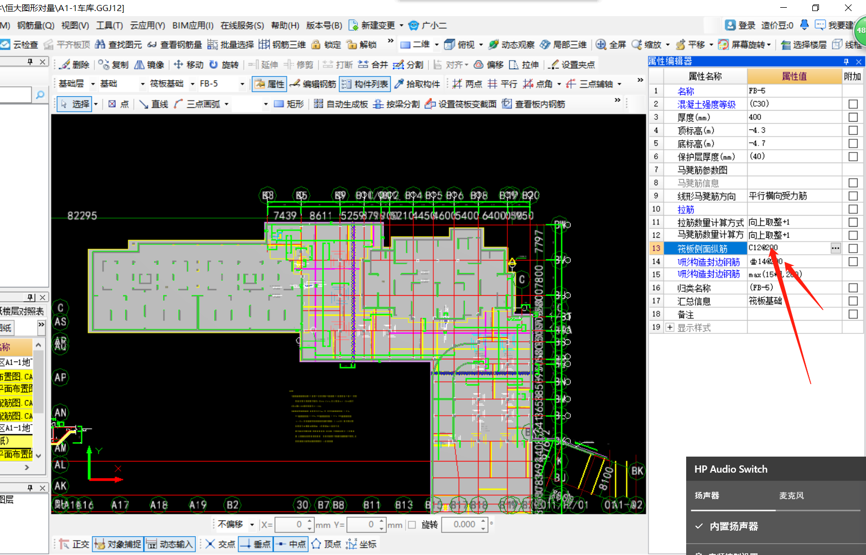866x555 pixels.
Task: Open 设置夹点 grip settings
Action: click(572, 65)
